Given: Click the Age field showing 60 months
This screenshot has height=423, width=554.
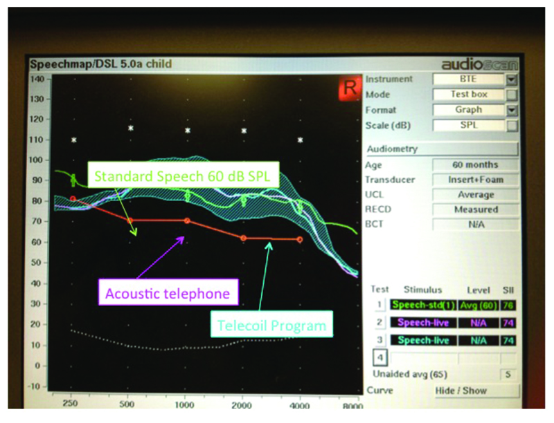Looking at the screenshot, I should tap(475, 165).
